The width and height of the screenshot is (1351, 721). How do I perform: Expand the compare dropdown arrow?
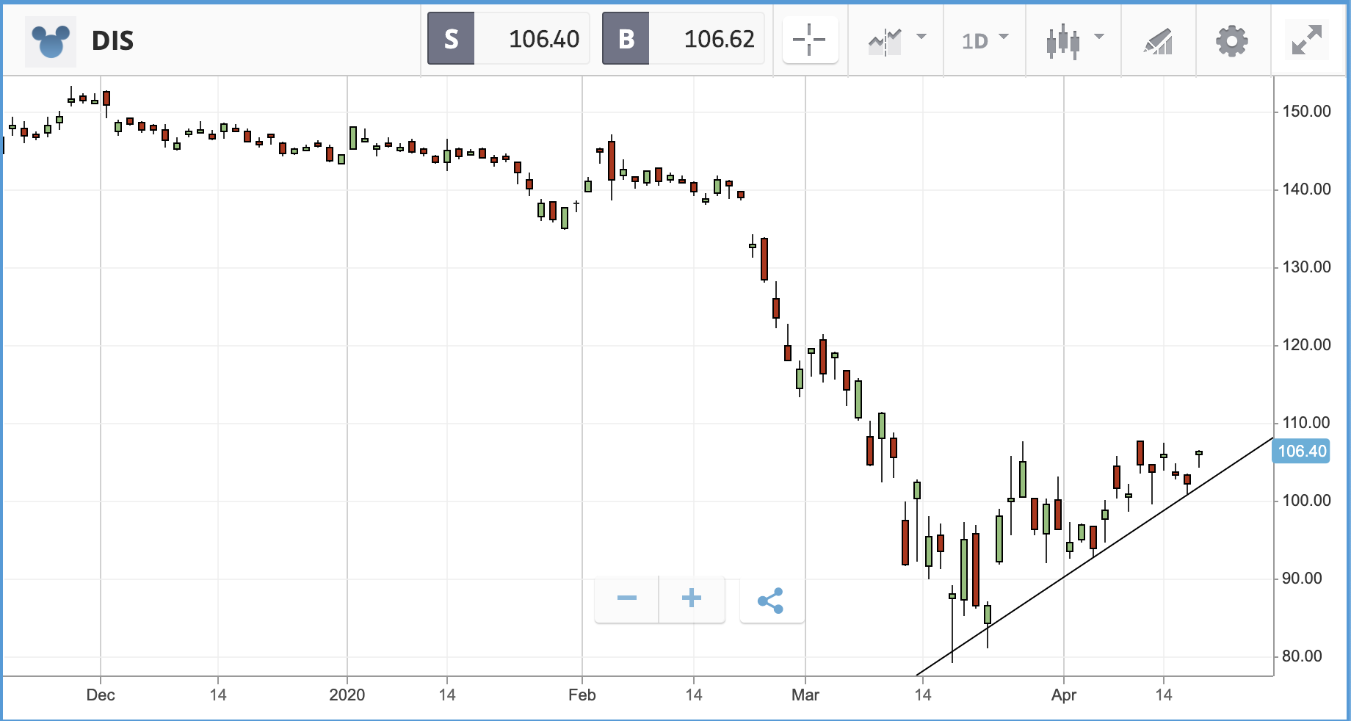(921, 37)
